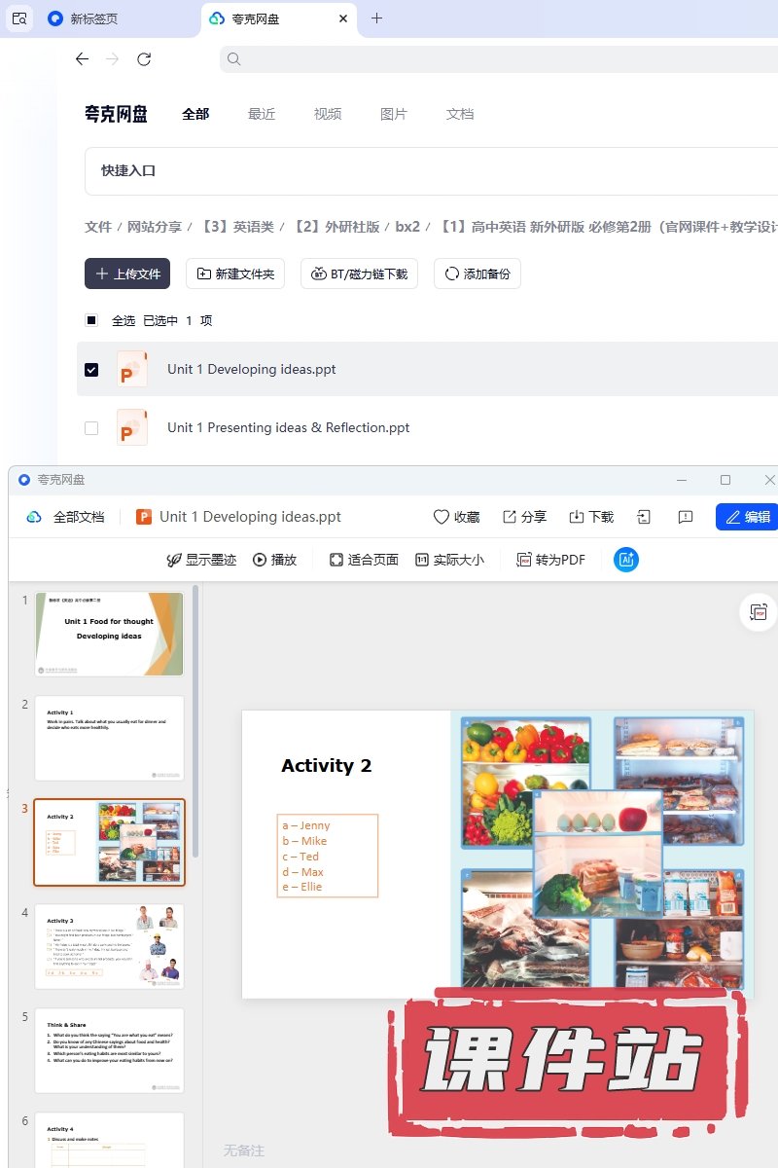This screenshot has height=1168, width=778.
Task: Click the slide panel vertical scrollbar
Action: (x=196, y=720)
